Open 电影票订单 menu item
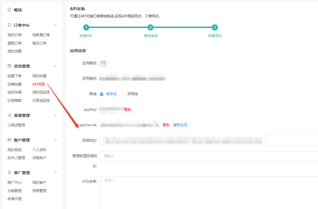Viewport: 318px width, 209px height. (x=41, y=35)
